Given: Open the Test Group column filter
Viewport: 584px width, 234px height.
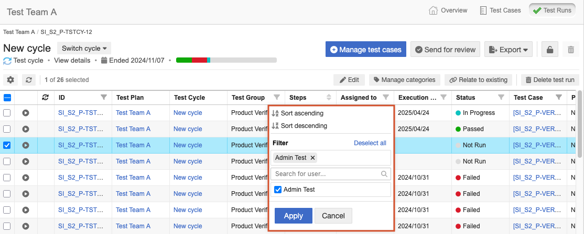Looking at the screenshot, I should click(x=277, y=98).
